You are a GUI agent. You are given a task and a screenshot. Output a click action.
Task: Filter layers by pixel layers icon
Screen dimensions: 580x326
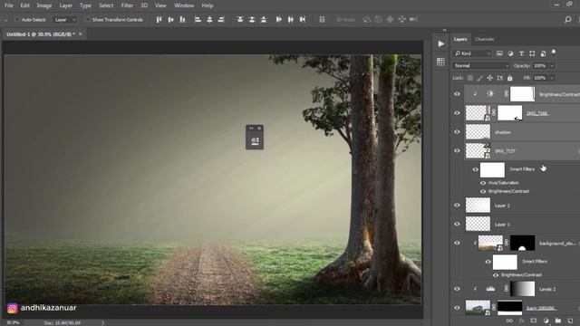point(499,53)
